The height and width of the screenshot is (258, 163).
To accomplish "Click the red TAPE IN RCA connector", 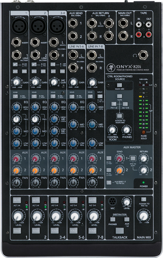I will 138,35.
